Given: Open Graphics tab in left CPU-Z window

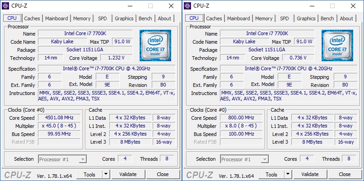Looking at the screenshot, I should tap(124, 18).
